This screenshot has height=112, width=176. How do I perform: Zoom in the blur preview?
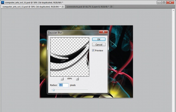click(x=77, y=79)
